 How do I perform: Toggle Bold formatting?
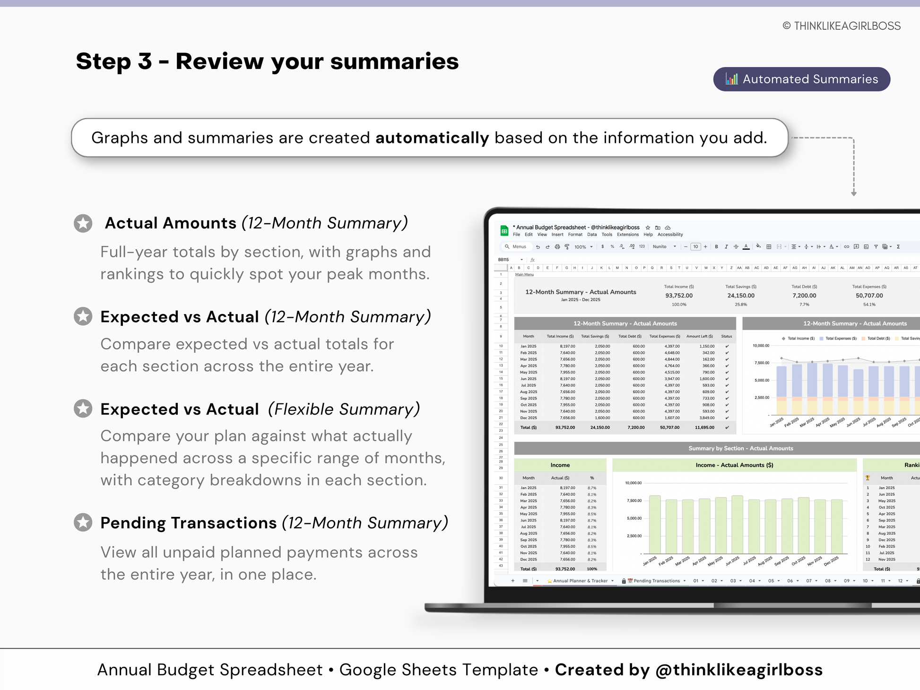click(716, 247)
